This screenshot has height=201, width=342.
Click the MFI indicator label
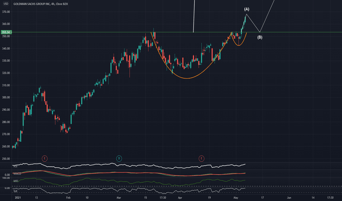pos(16,181)
